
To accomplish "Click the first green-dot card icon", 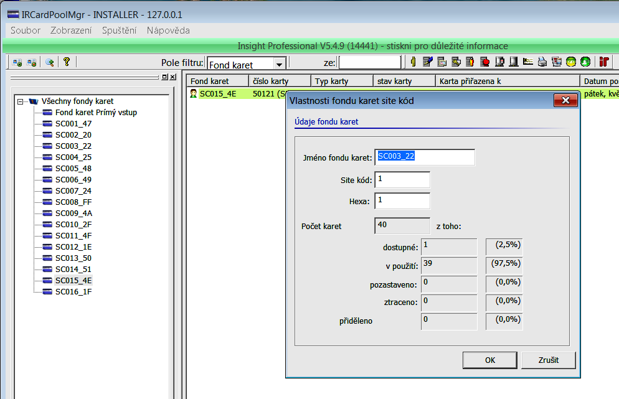I will pos(17,62).
